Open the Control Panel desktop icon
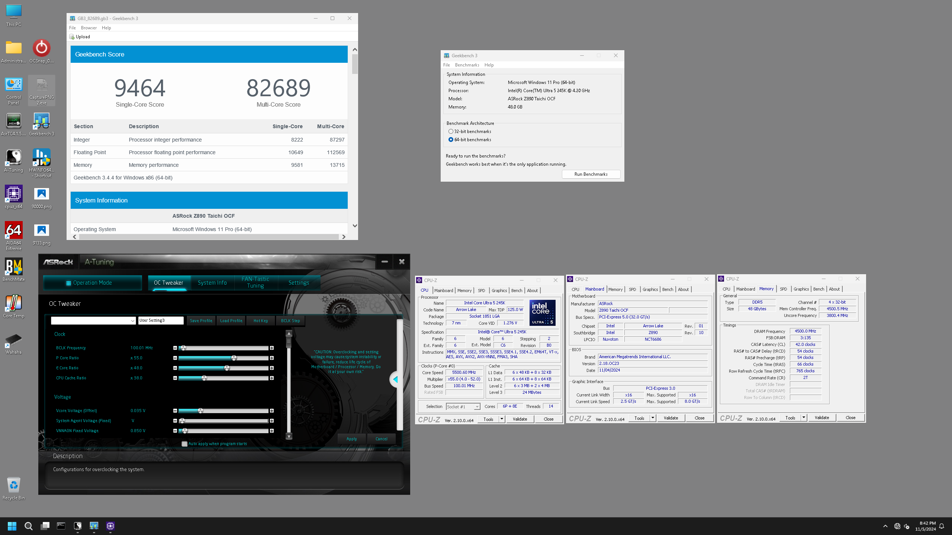 (x=14, y=91)
